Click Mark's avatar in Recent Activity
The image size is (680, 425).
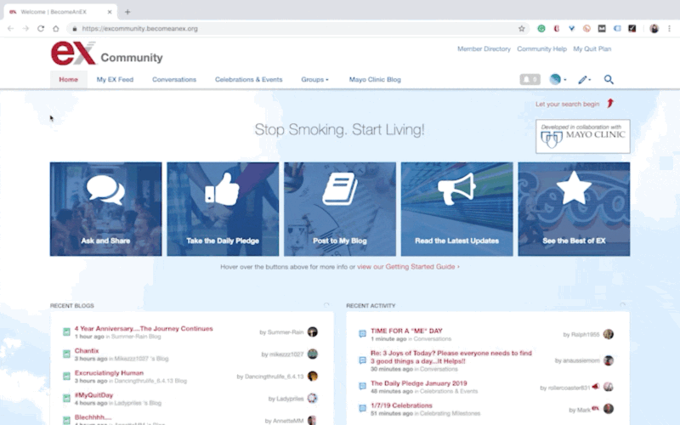click(609, 409)
